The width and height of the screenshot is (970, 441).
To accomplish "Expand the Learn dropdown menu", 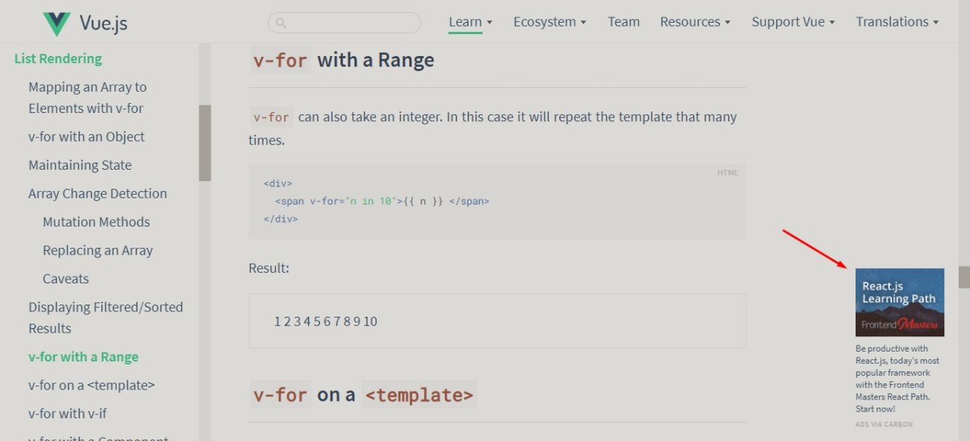I will click(470, 22).
